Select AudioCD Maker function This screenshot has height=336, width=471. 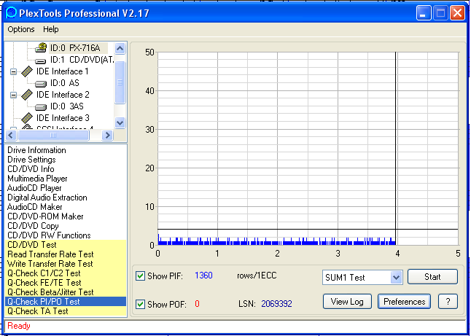tap(34, 207)
